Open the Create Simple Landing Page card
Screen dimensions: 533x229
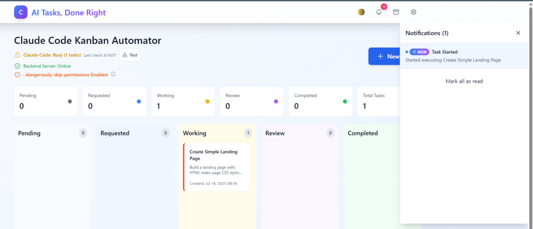pyautogui.click(x=216, y=167)
